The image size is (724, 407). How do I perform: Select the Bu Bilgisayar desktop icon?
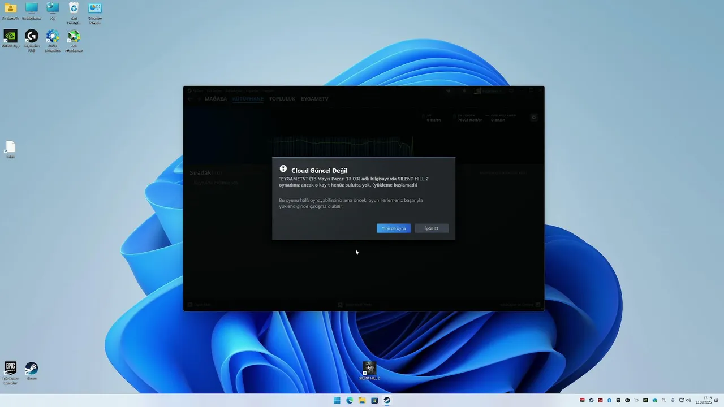pyautogui.click(x=32, y=11)
